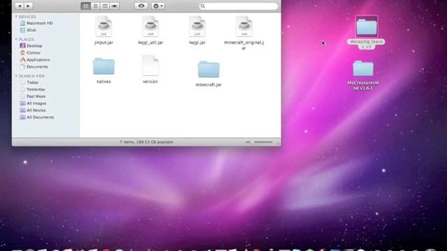Show files from Today
The width and height of the screenshot is (447, 251).
coord(29,82)
